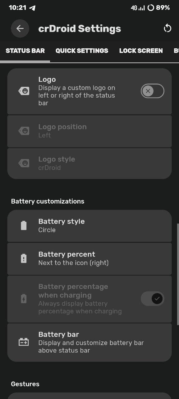Open Battery bar customization

pos(89,342)
